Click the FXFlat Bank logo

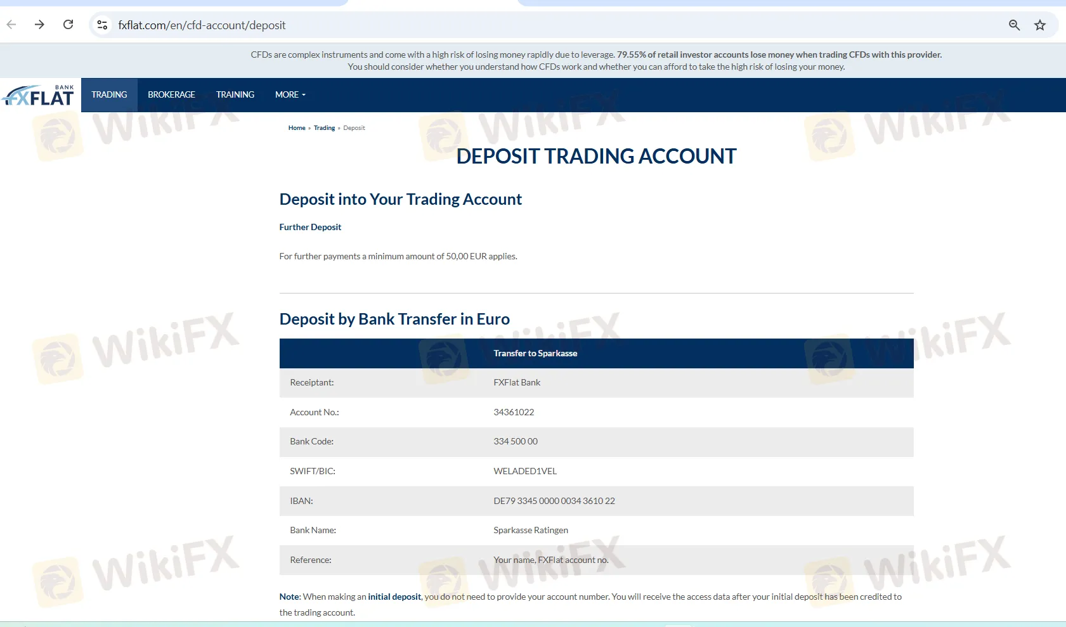point(38,94)
